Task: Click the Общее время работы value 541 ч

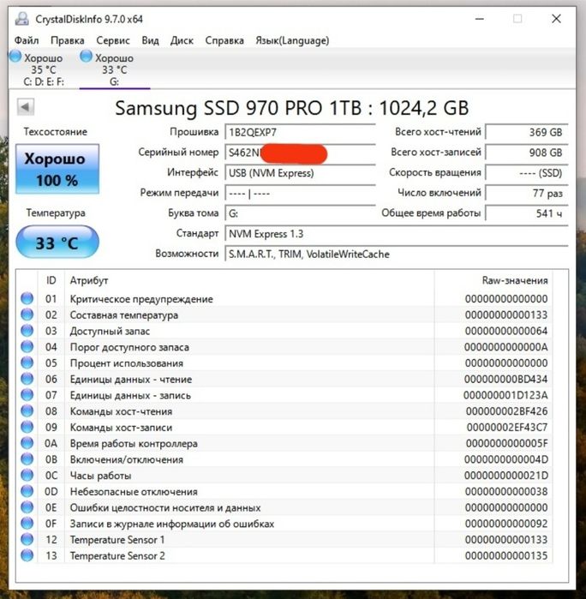Action: [x=527, y=213]
